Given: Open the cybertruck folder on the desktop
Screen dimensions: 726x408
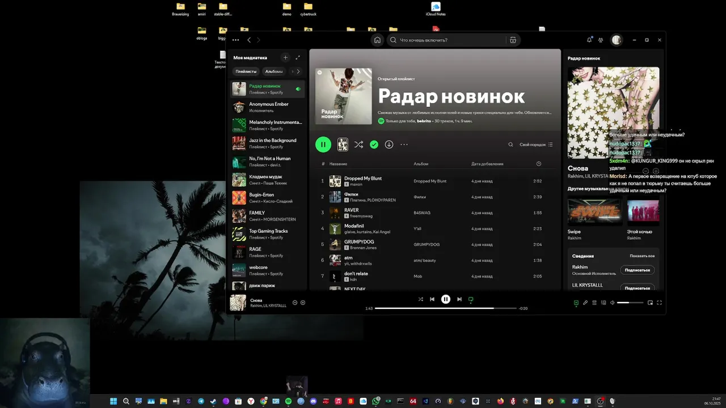Looking at the screenshot, I should tap(309, 9).
